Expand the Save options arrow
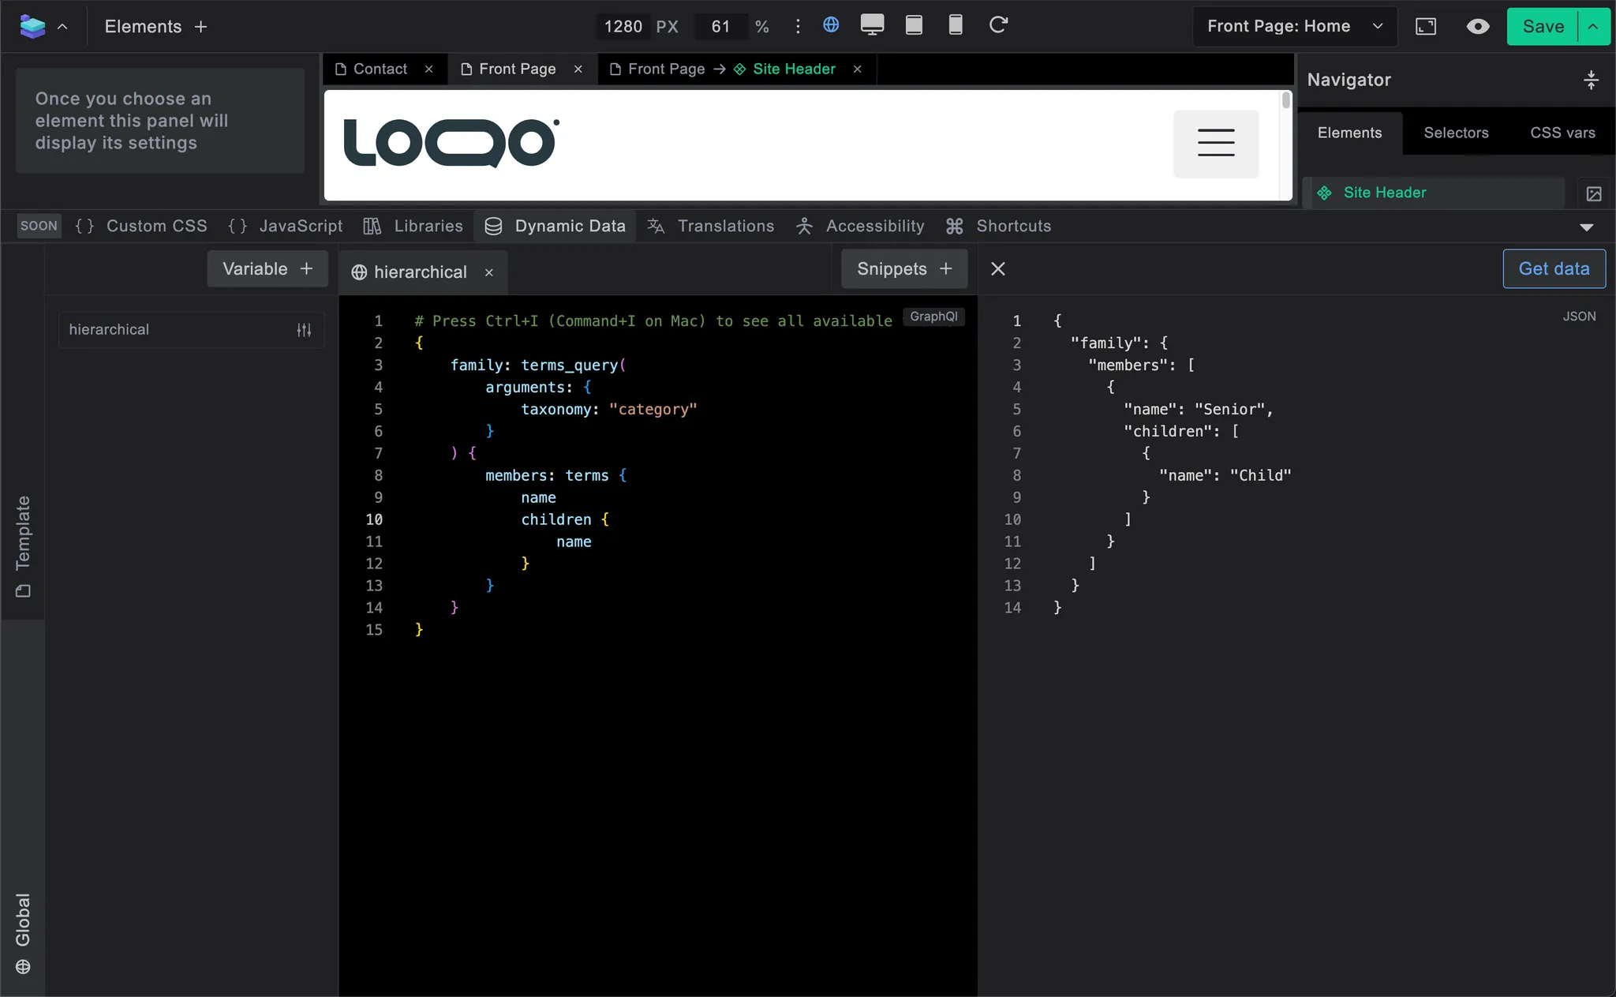 (x=1593, y=27)
